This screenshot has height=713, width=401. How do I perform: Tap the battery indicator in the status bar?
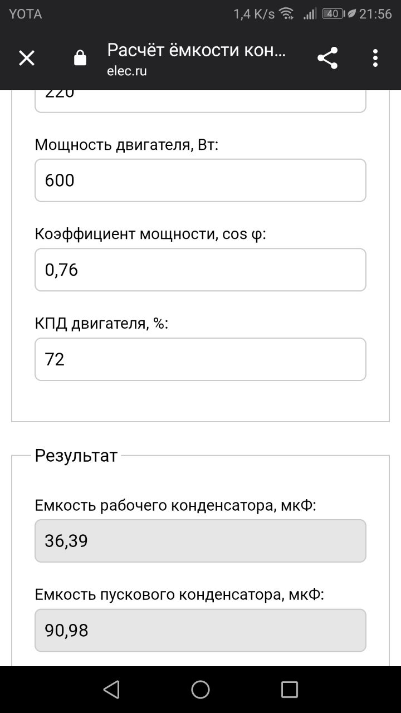(334, 14)
